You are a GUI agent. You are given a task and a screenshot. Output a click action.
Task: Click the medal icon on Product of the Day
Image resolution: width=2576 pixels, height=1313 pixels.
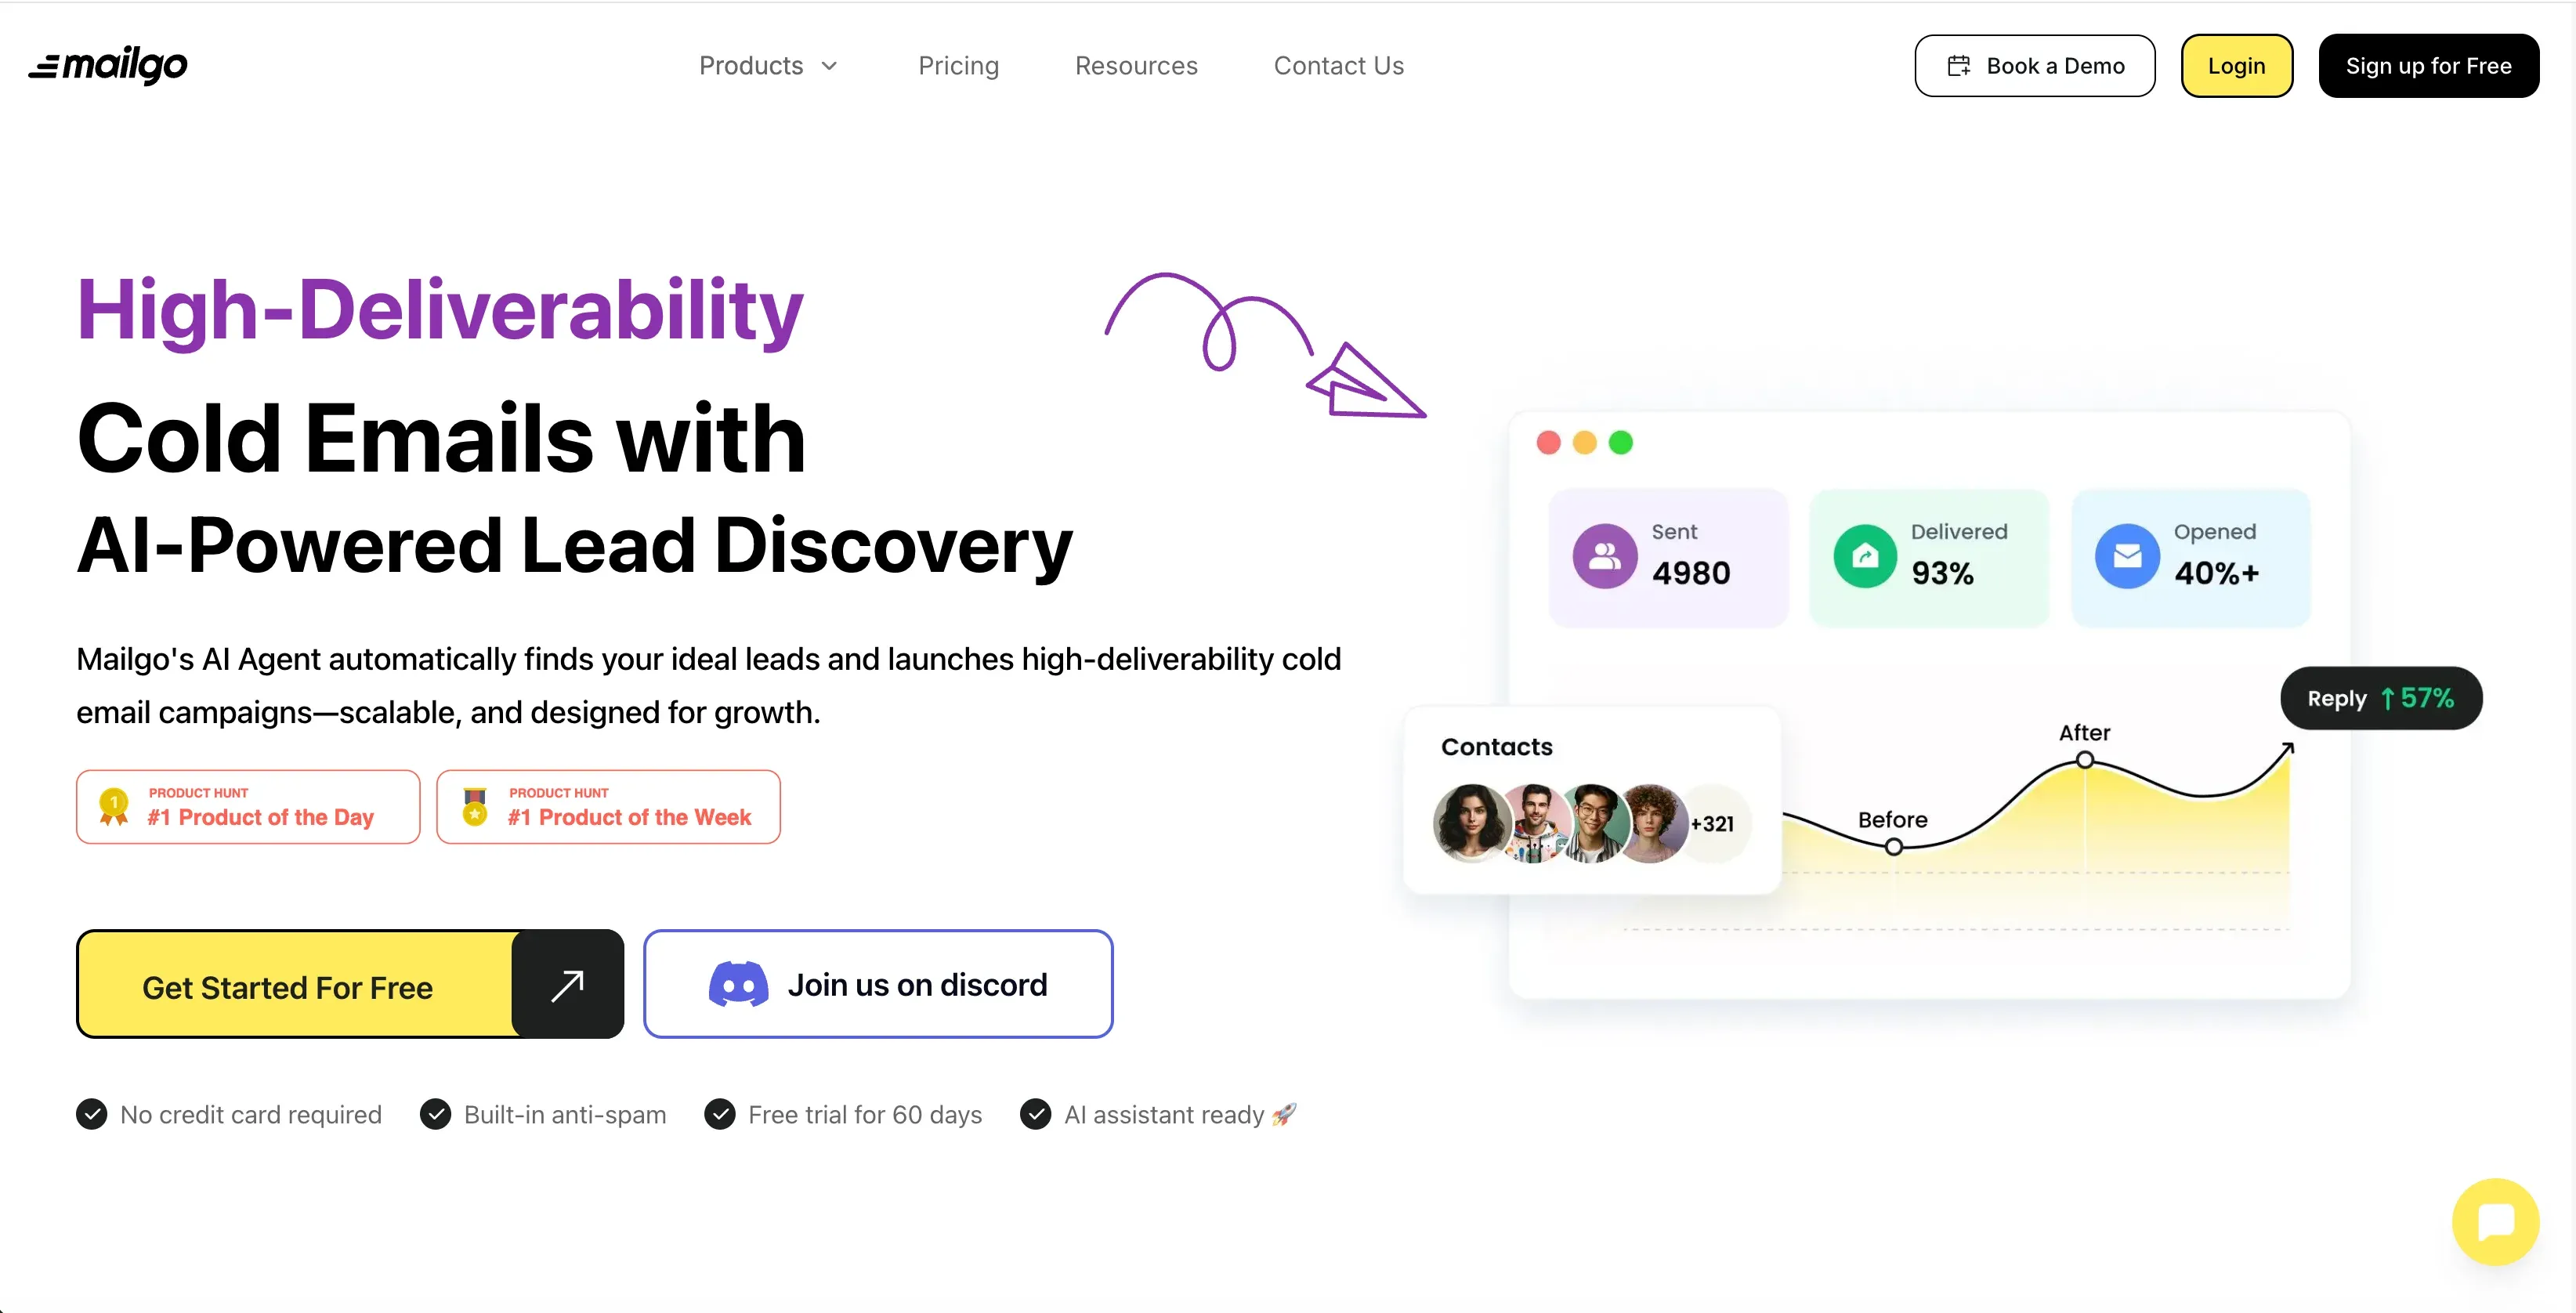tap(114, 806)
